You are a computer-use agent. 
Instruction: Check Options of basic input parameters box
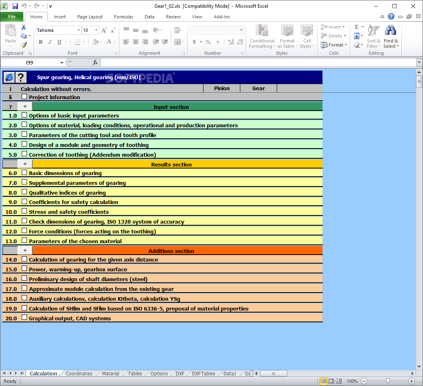click(24, 115)
